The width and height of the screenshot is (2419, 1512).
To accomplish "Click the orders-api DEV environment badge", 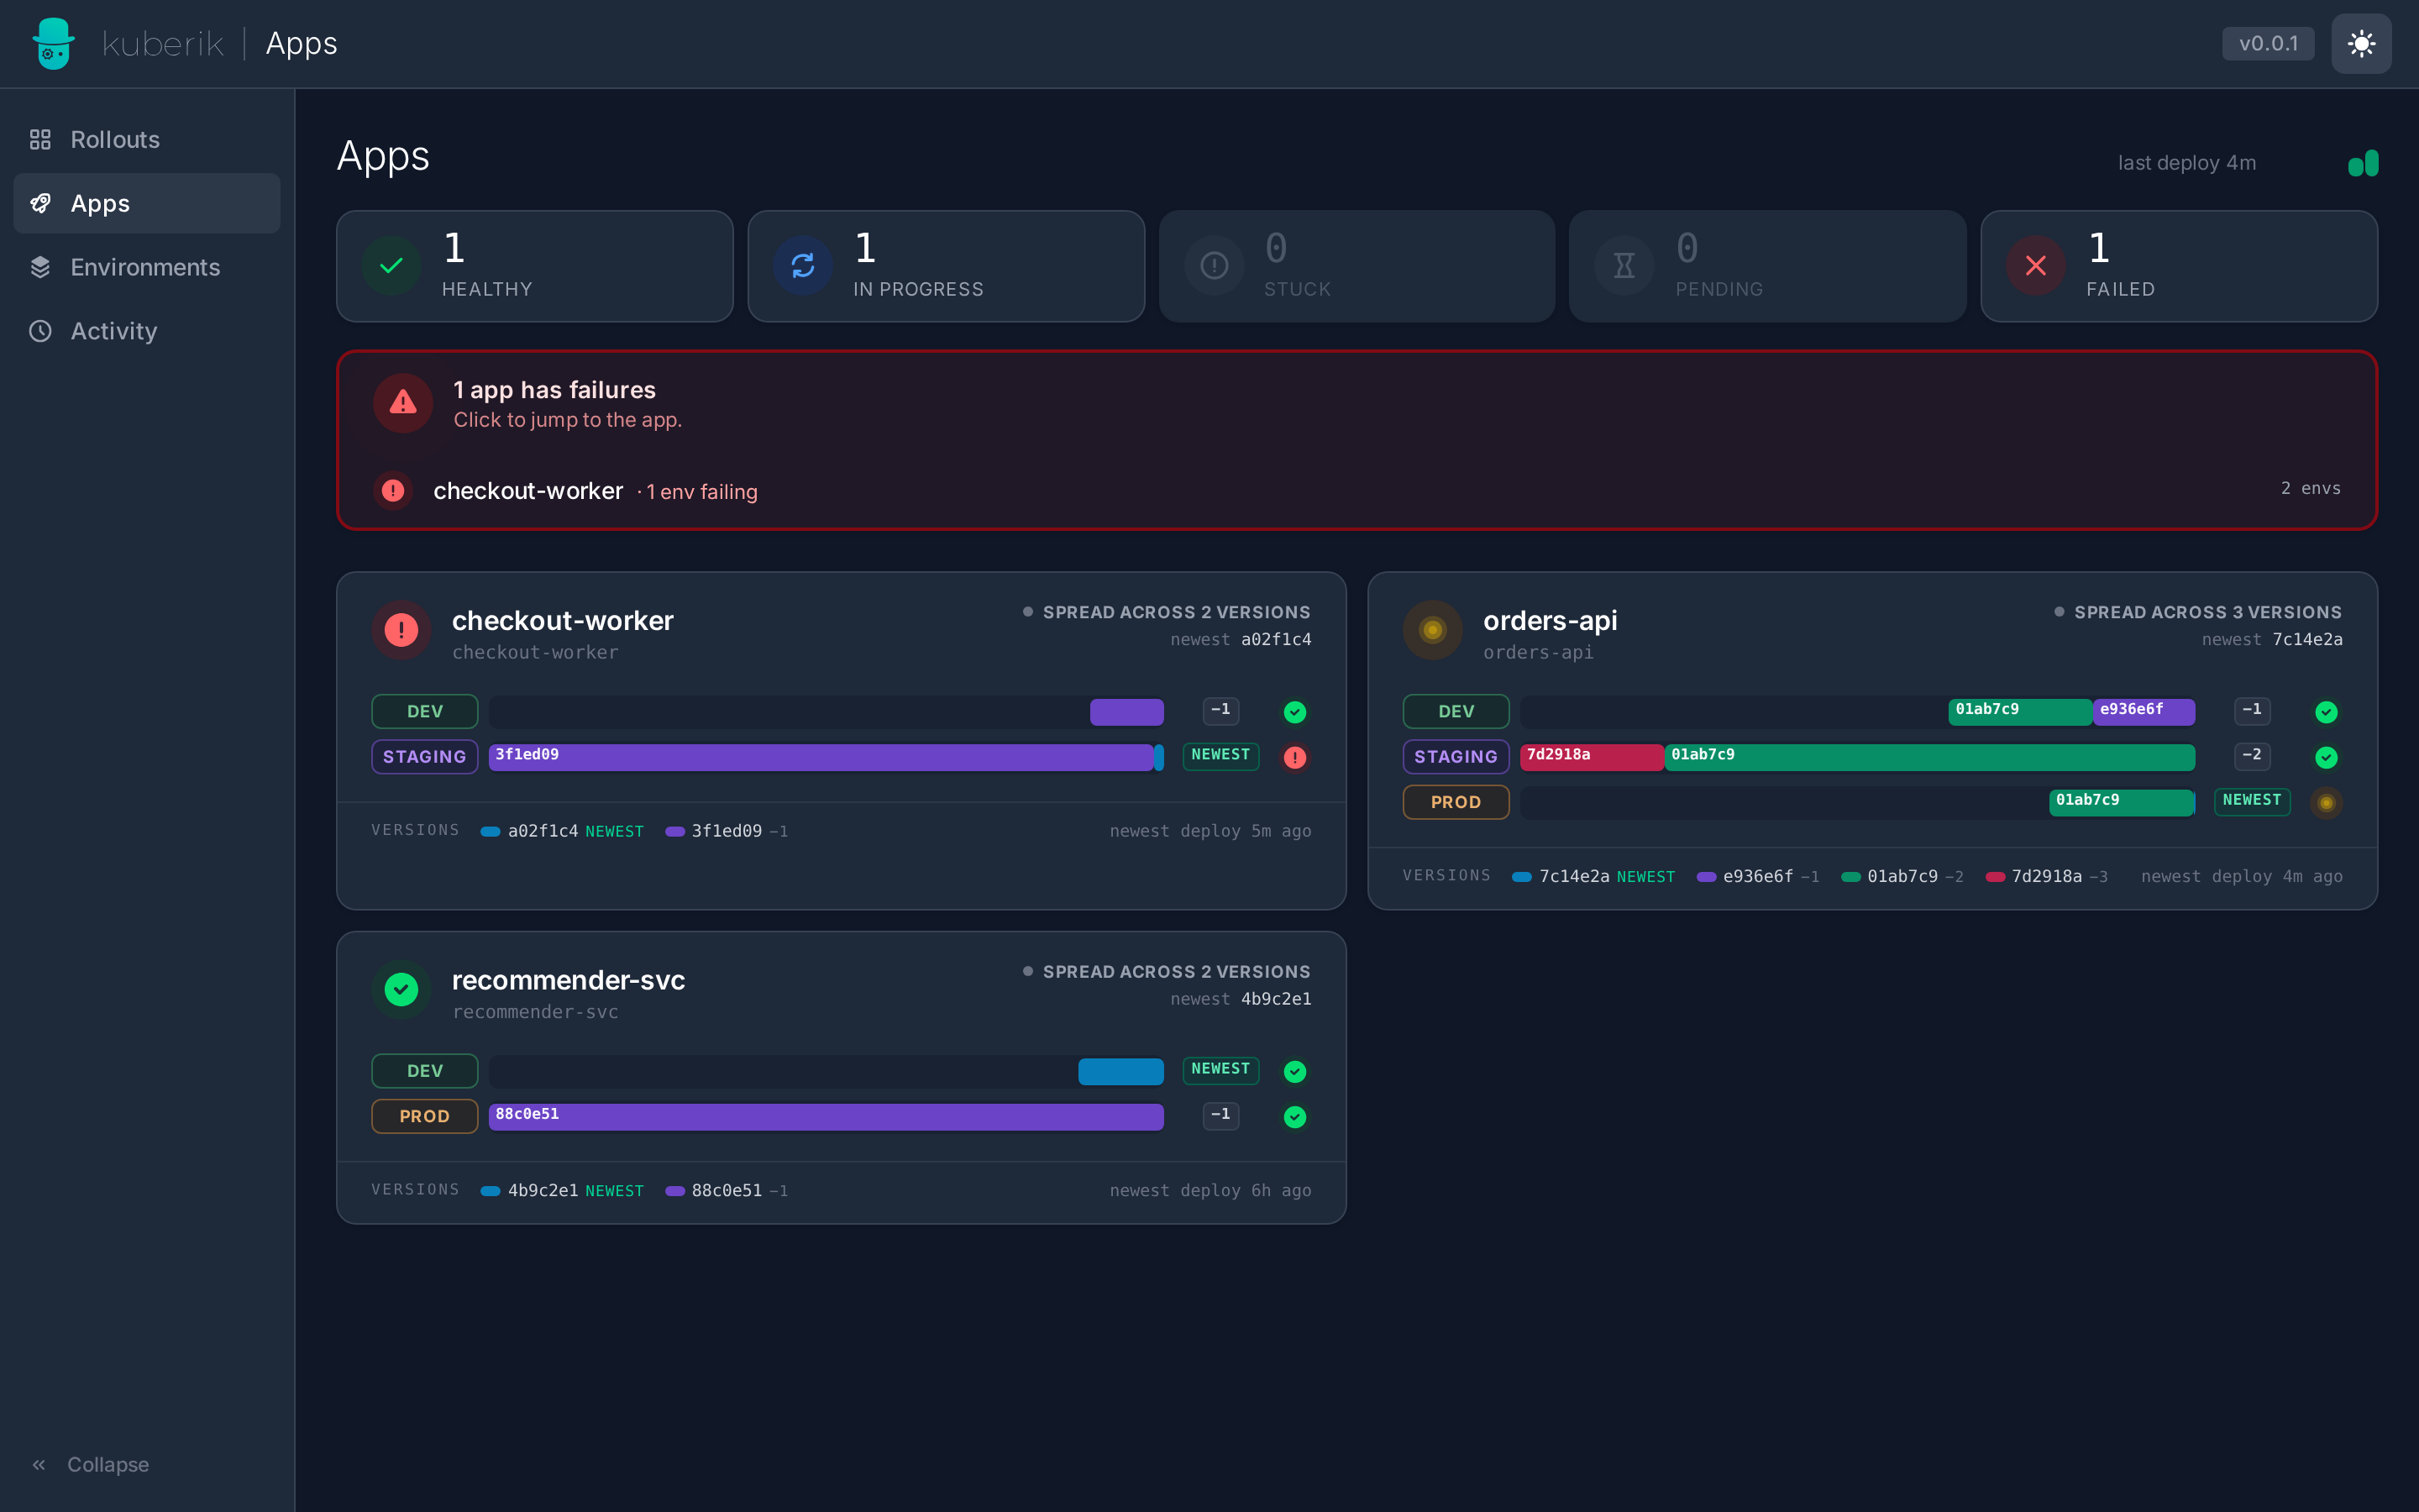I will [1456, 711].
